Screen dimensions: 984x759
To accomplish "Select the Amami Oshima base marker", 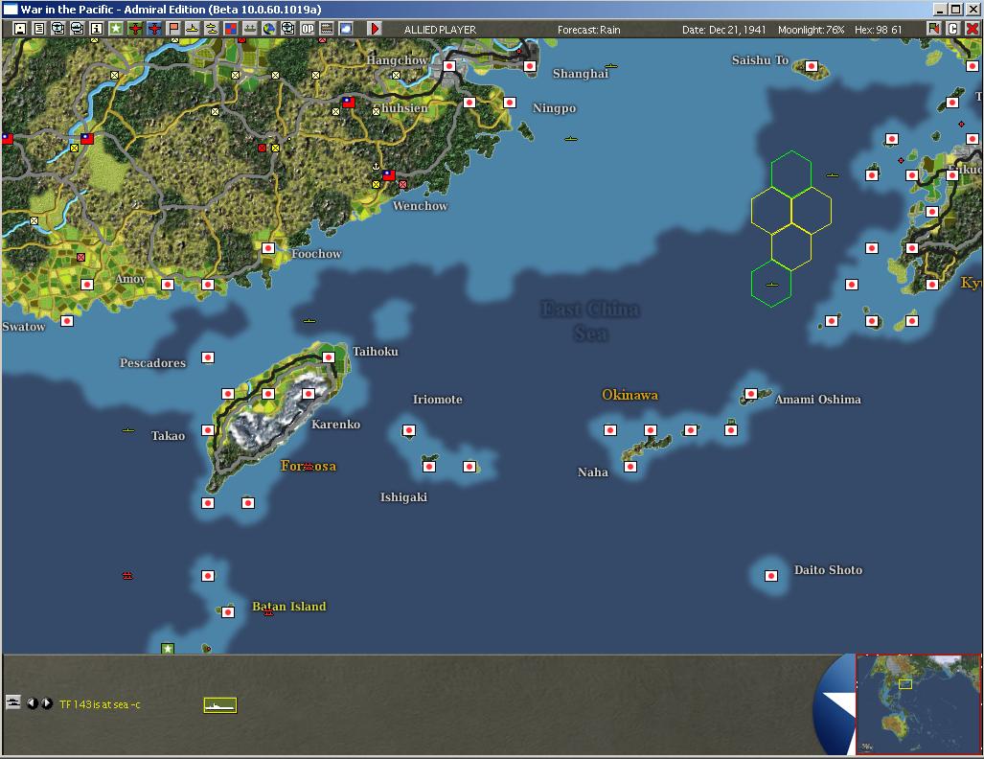I will tap(751, 394).
